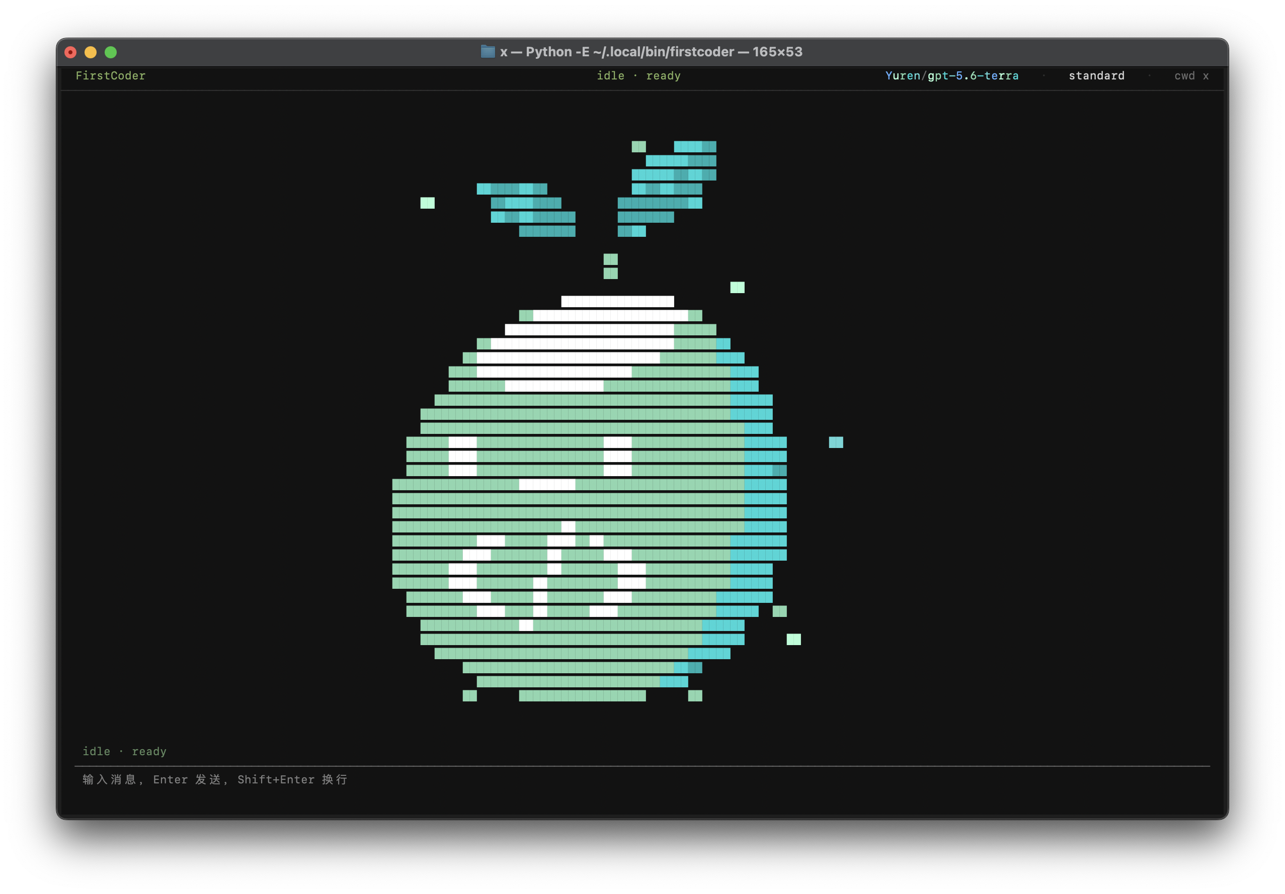Click the 'idle · ready' status in the top header
This screenshot has width=1285, height=894.
click(638, 75)
